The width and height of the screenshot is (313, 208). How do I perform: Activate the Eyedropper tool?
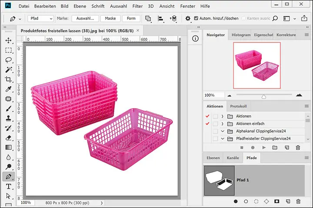point(8,89)
